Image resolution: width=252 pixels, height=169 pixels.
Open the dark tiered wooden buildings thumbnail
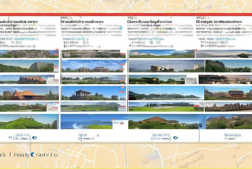pyautogui.click(x=225, y=79)
